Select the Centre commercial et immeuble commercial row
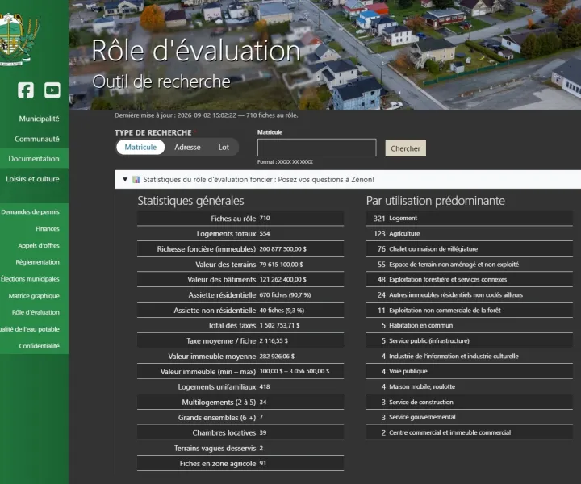 (470, 433)
